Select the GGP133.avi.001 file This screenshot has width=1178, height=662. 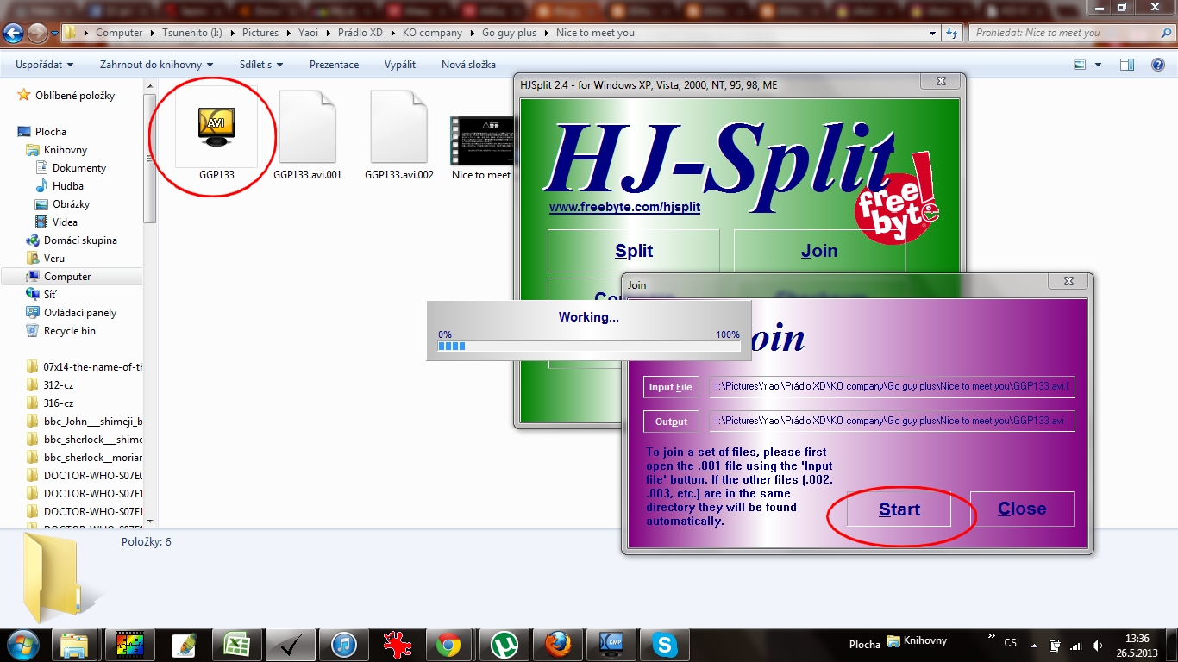click(307, 129)
